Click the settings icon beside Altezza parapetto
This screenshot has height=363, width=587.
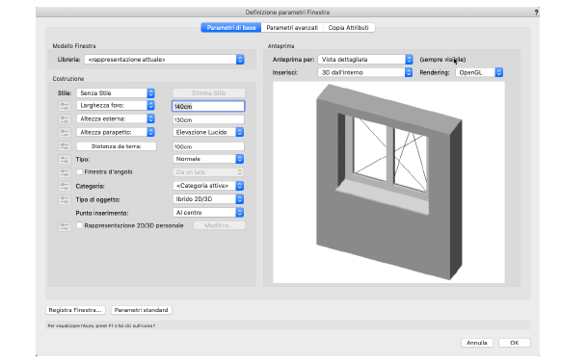pyautogui.click(x=65, y=133)
